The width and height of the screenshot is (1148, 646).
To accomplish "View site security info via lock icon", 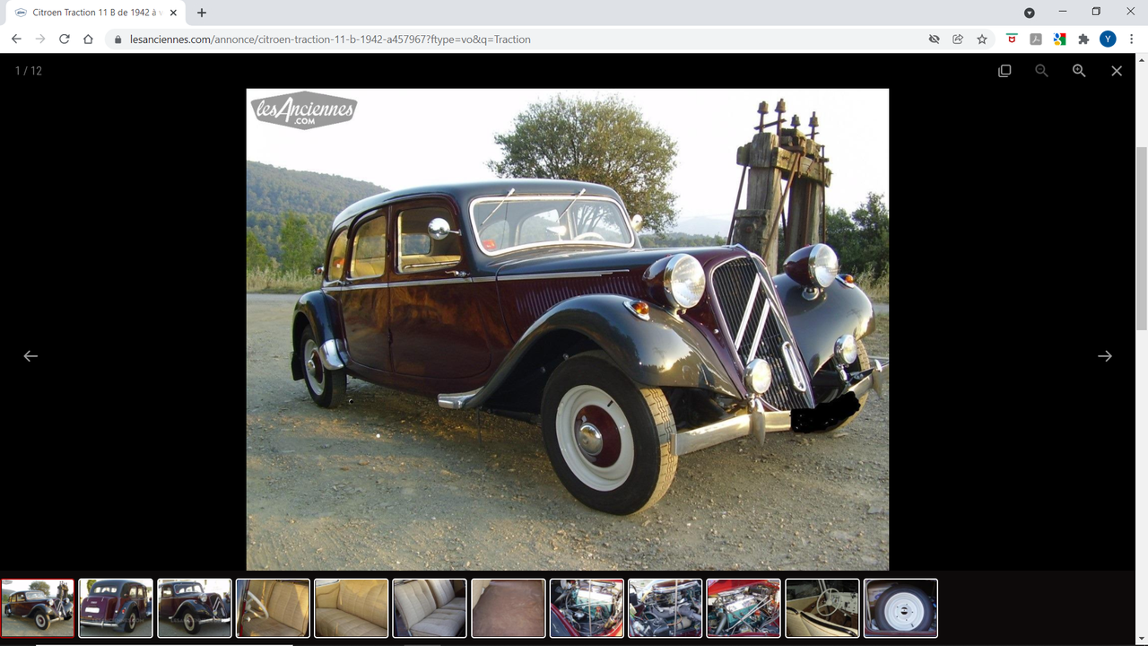I will [117, 39].
